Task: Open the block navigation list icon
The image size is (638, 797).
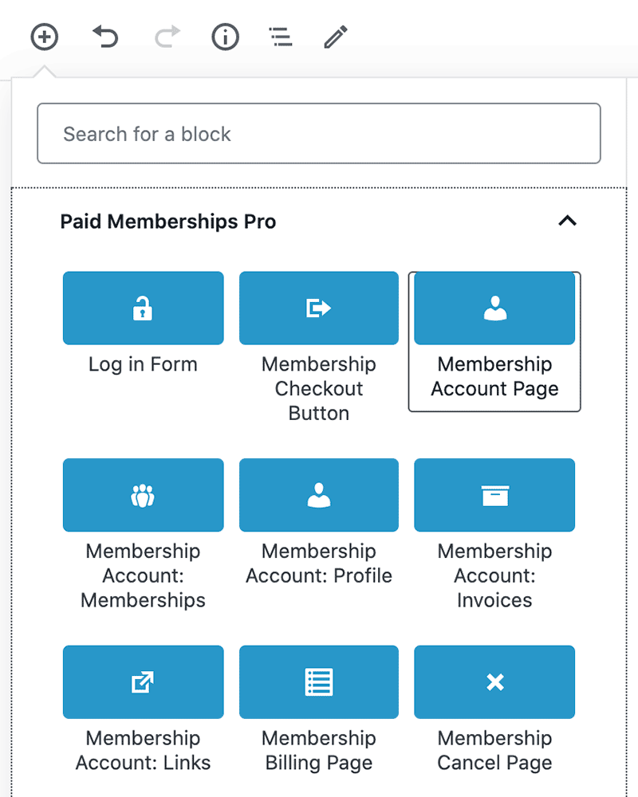Action: [281, 37]
